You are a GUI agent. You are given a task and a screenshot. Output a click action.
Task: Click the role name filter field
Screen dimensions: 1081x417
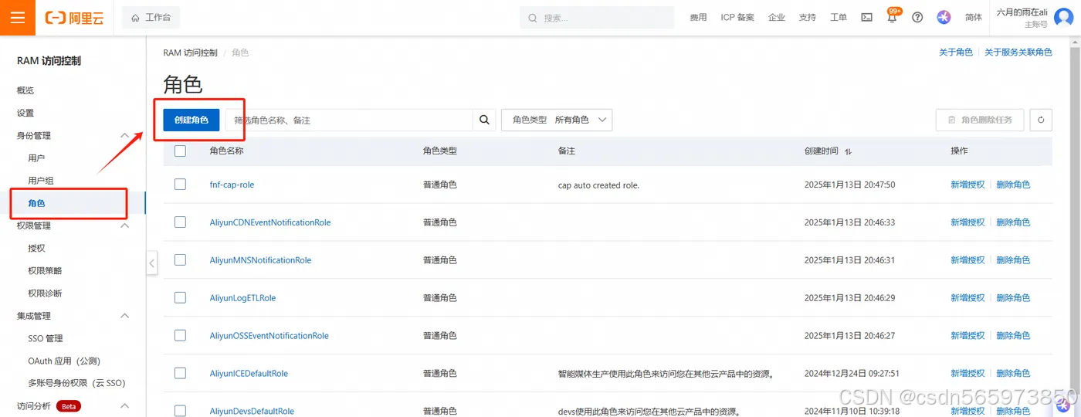[x=349, y=120]
